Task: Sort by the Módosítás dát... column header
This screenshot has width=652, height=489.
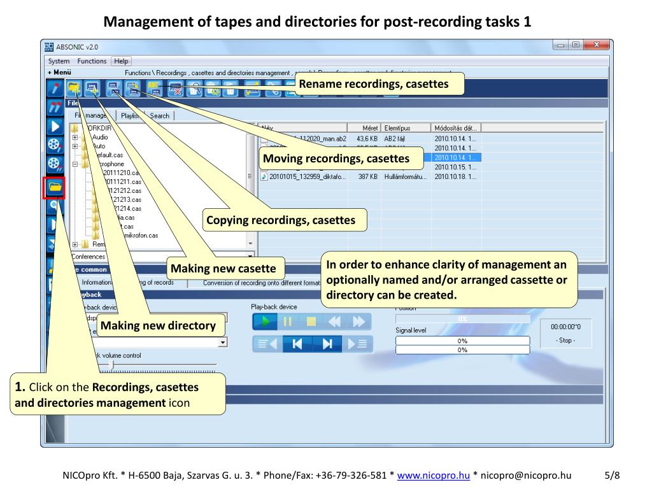Action: 456,127
